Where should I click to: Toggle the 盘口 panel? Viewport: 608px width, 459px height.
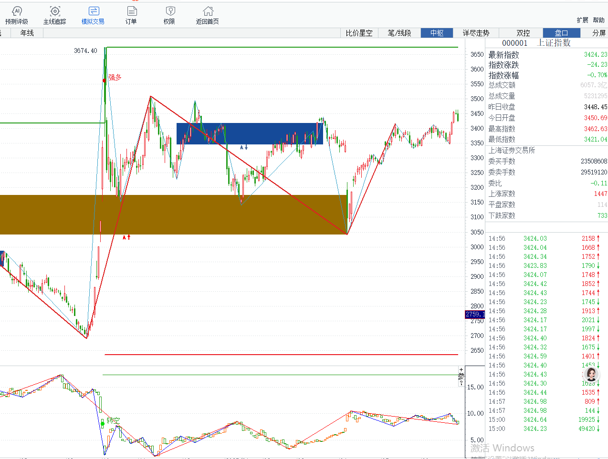561,33
